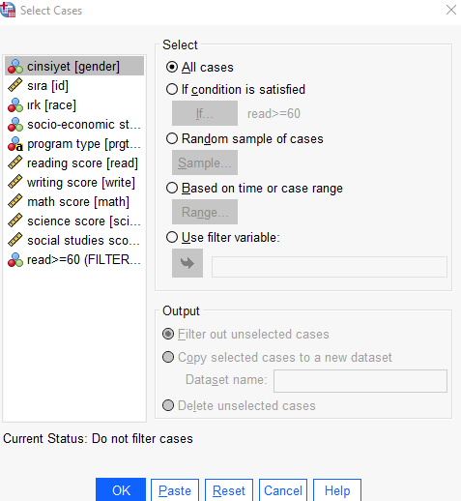
Task: Click the arrow button to move filter variable
Action: point(187,263)
